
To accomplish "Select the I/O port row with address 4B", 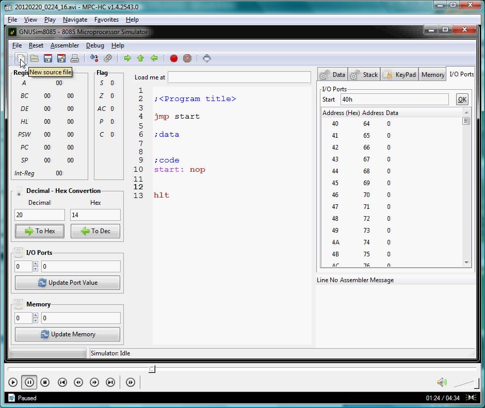I will coord(392,254).
